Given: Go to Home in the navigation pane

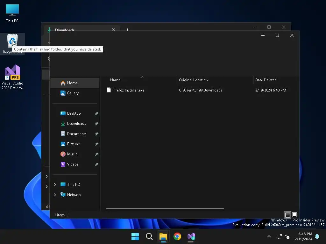Looking at the screenshot, I should click(x=75, y=83).
